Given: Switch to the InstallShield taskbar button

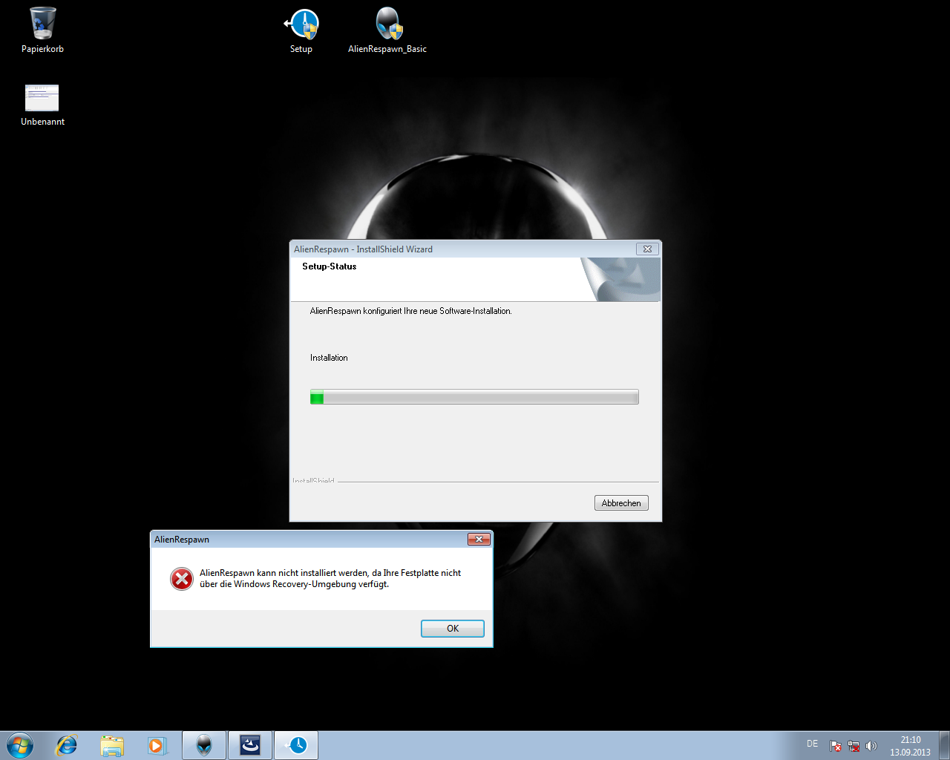Looking at the screenshot, I should click(x=250, y=745).
